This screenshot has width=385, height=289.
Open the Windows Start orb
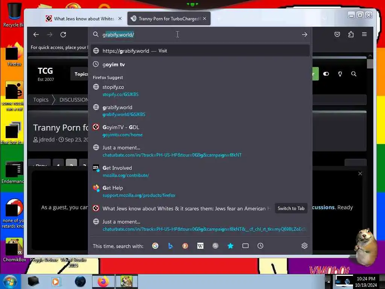point(10,281)
